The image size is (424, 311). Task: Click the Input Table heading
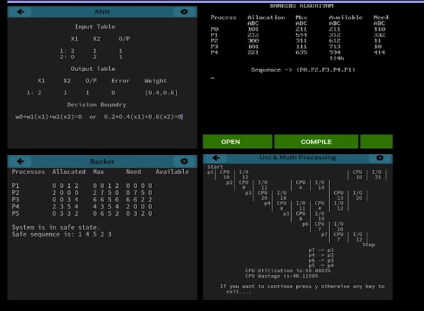95,27
